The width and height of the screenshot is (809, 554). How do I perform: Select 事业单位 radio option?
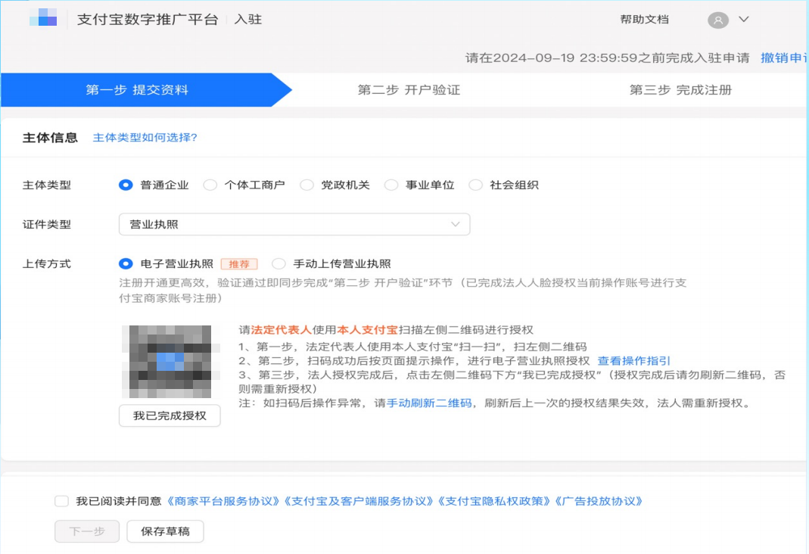tap(391, 185)
